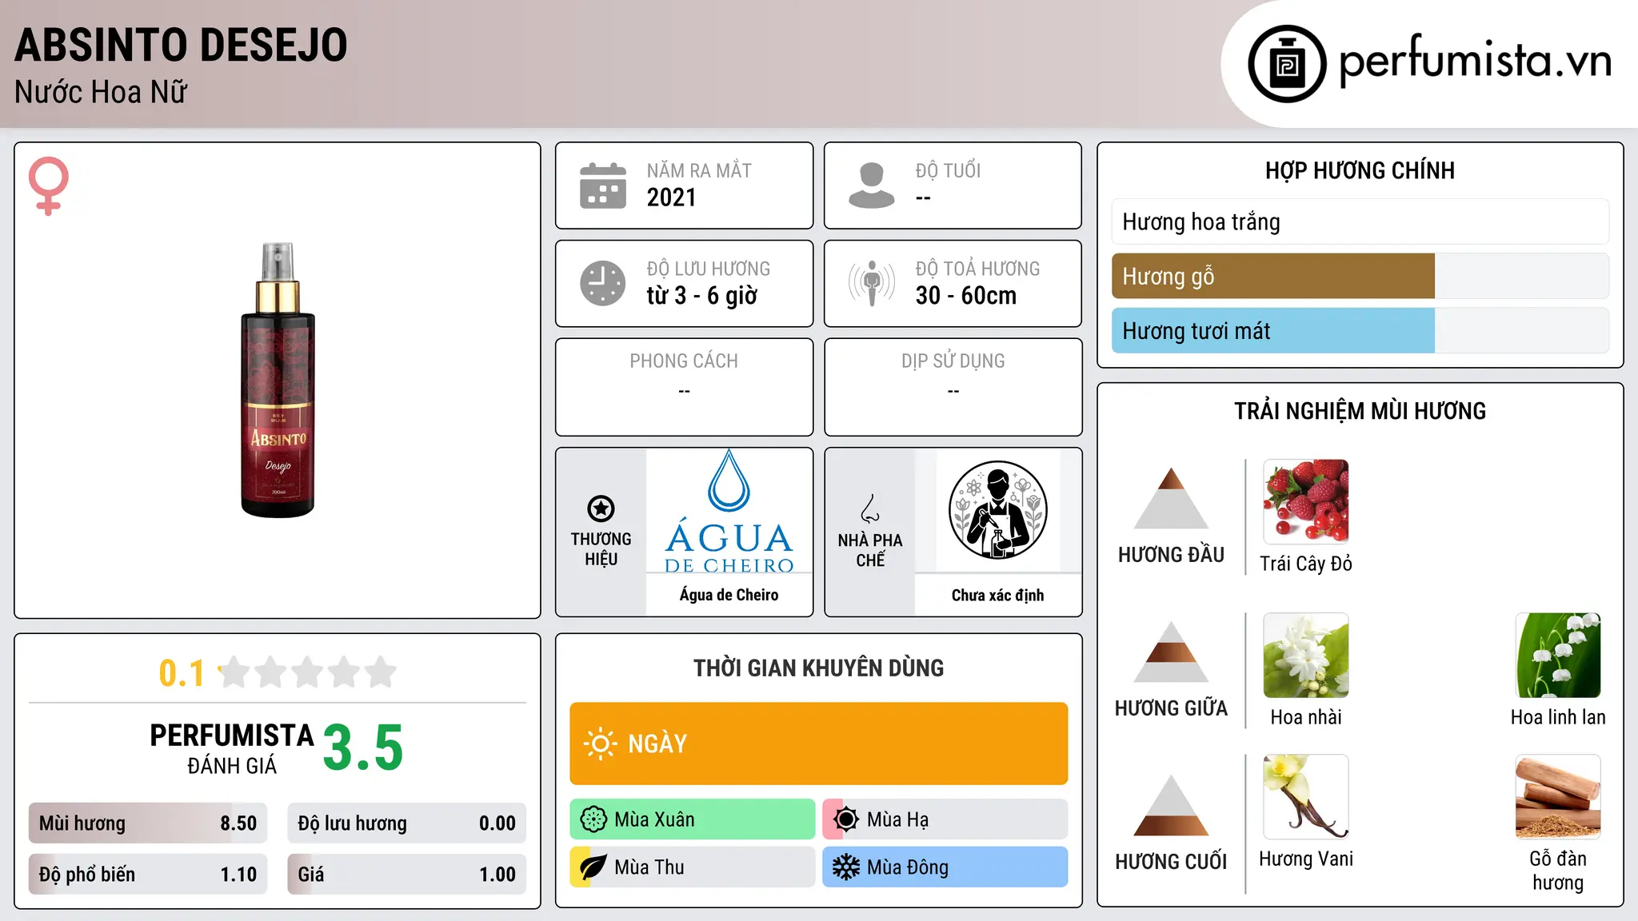Click the star badge icon above Thương Hiệu

[x=601, y=508]
